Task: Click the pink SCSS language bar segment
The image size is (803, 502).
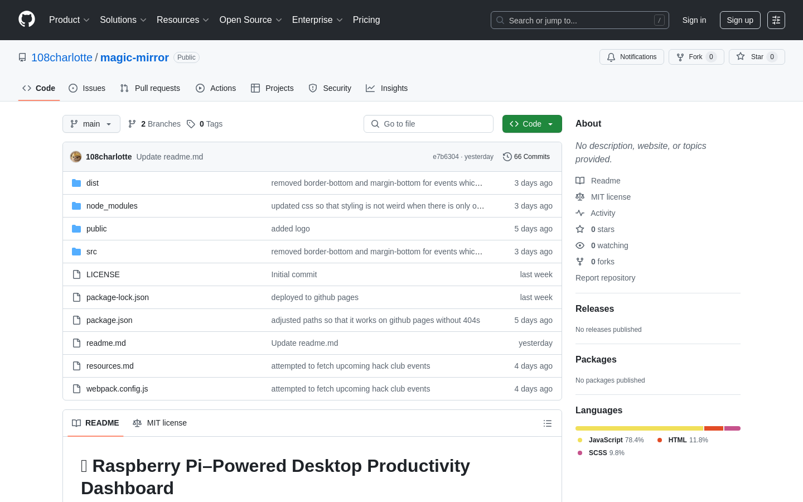Action: (x=732, y=428)
